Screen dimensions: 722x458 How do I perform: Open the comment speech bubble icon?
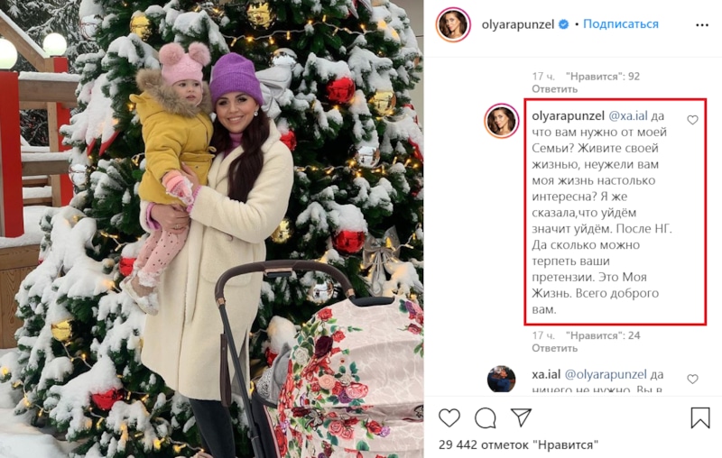coord(486,417)
